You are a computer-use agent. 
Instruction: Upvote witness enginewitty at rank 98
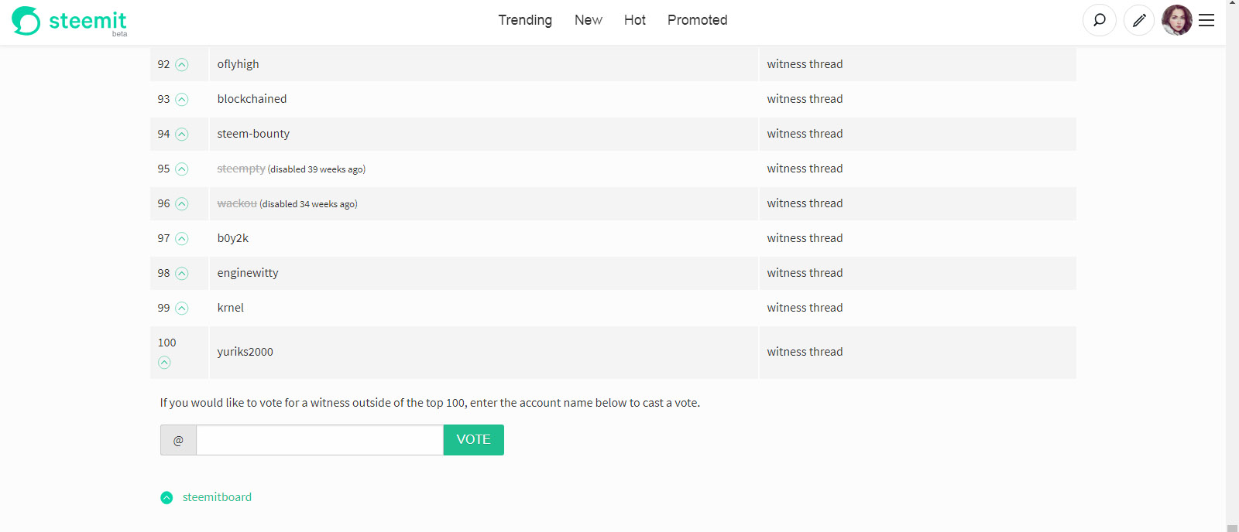[x=182, y=274]
